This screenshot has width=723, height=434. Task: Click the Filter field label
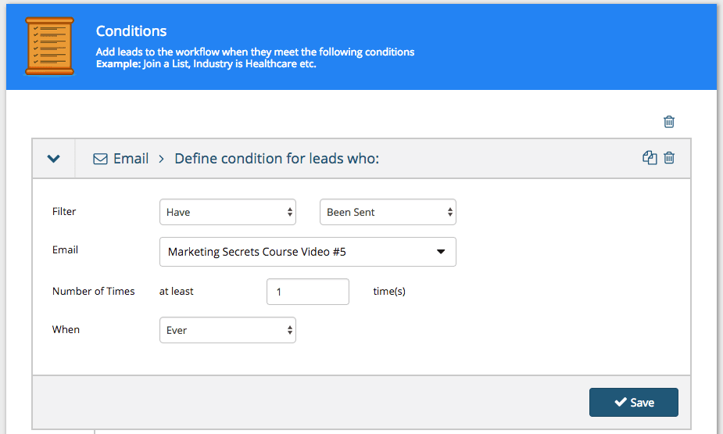tap(64, 211)
